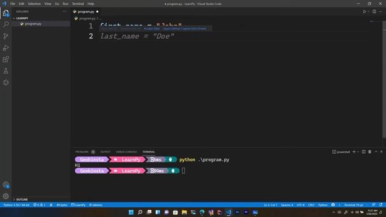Viewport: 386px width, 217px height.
Task: Click Open GitHub Copilot in suggestion toolbar
Action: pyautogui.click(x=185, y=28)
